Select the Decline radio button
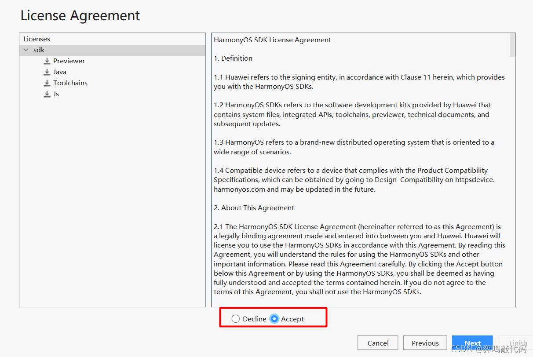The width and height of the screenshot is (533, 357). (236, 319)
